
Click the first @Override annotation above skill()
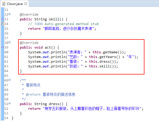click(x=29, y=15)
